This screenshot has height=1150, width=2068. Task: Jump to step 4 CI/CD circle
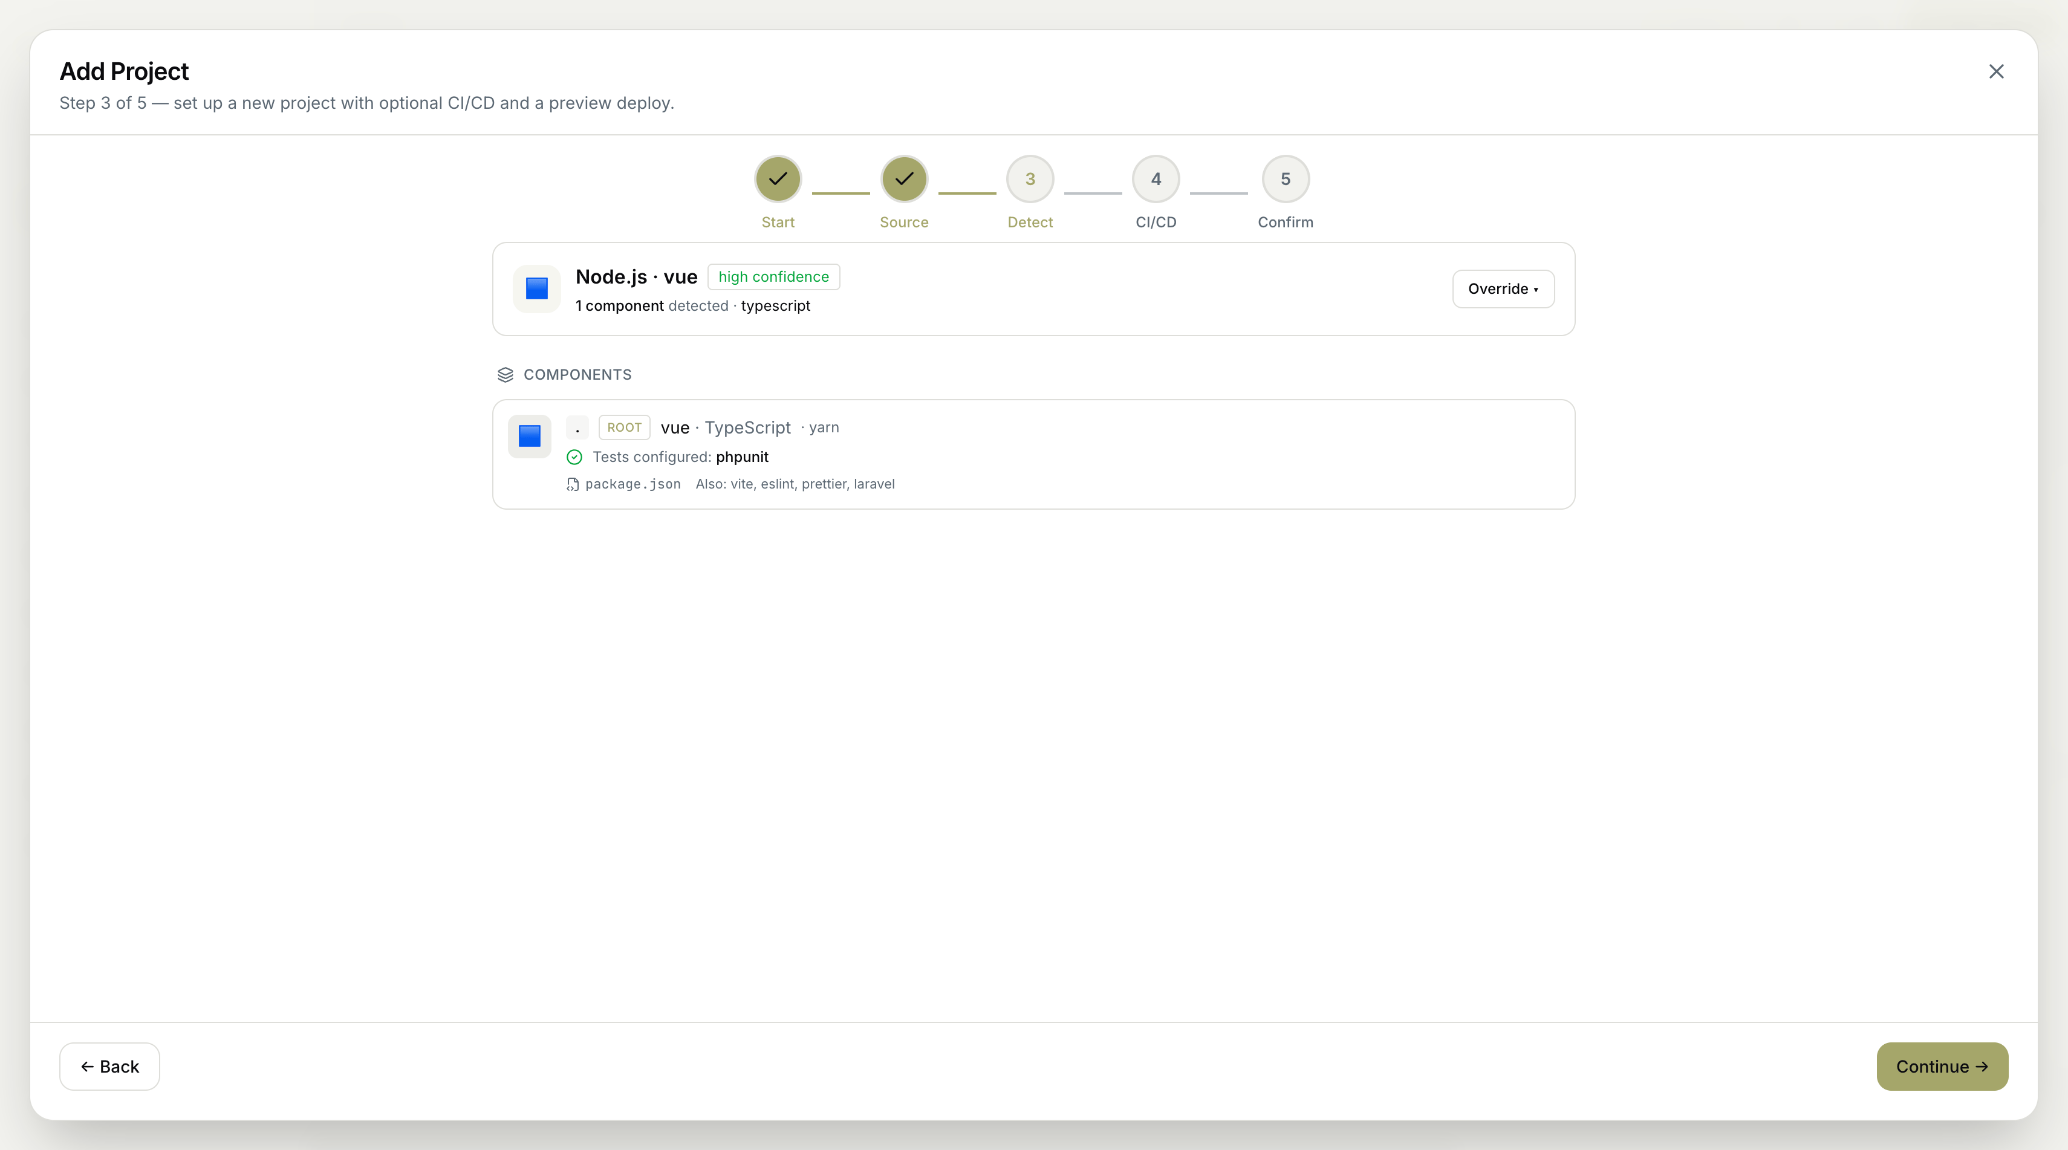coord(1155,179)
